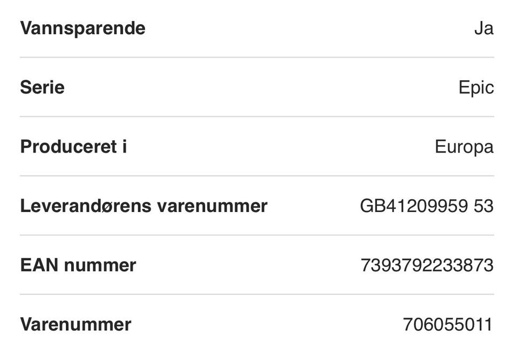
Task: Click the Varenummer label
Action: point(75,324)
